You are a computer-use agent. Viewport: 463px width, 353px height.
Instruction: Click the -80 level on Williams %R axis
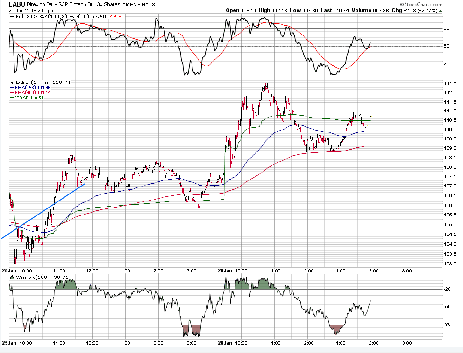pyautogui.click(x=447, y=324)
